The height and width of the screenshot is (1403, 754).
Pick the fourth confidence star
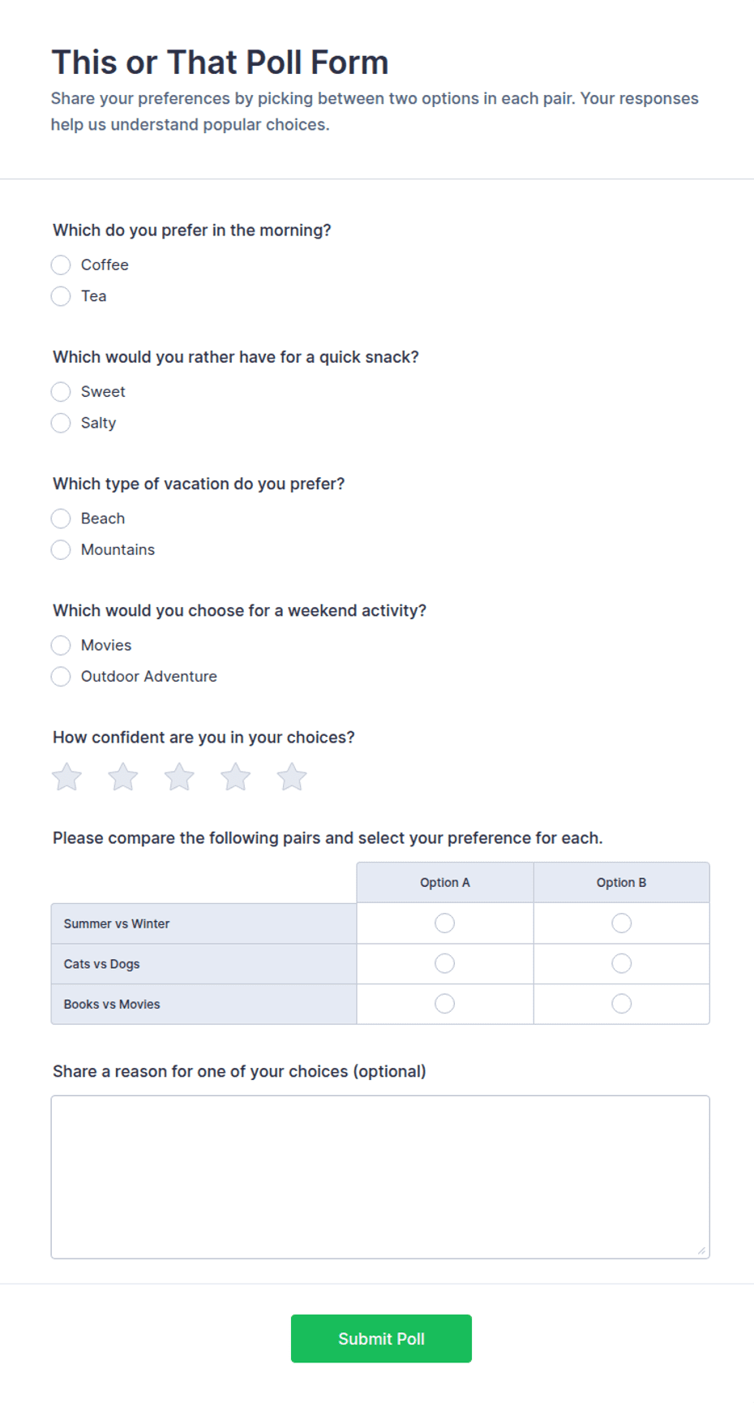[236, 777]
